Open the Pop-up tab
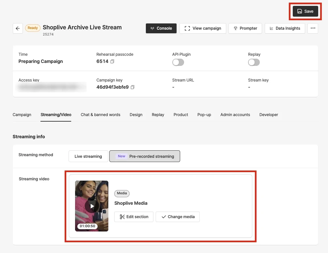328x253 pixels. tap(204, 115)
